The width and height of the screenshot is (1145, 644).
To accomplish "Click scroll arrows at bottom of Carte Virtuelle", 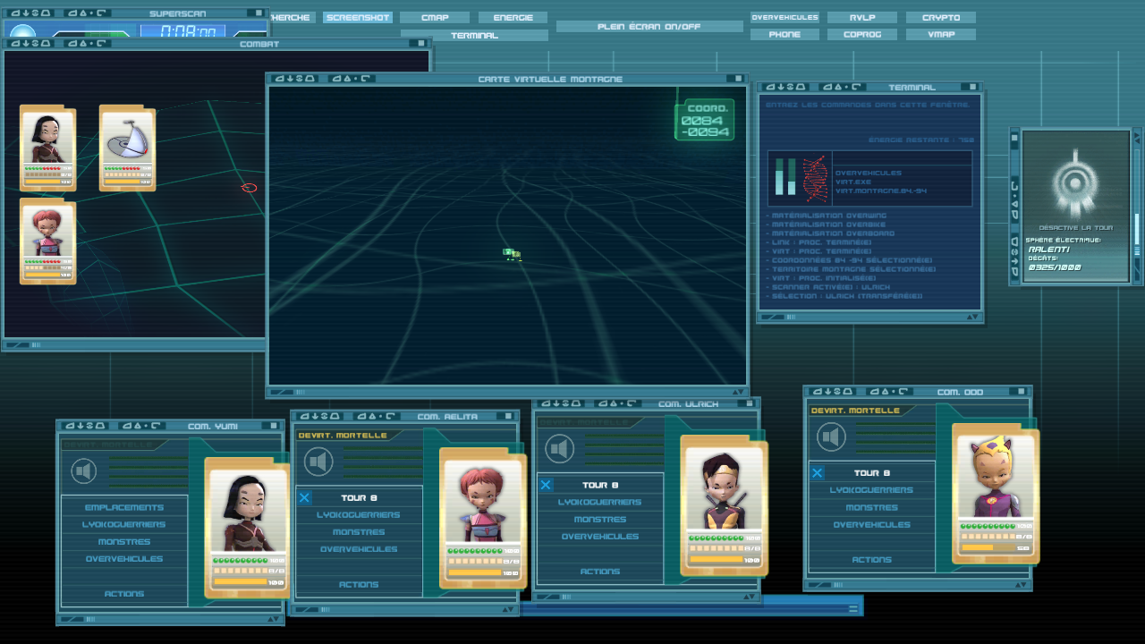I will pyautogui.click(x=737, y=392).
